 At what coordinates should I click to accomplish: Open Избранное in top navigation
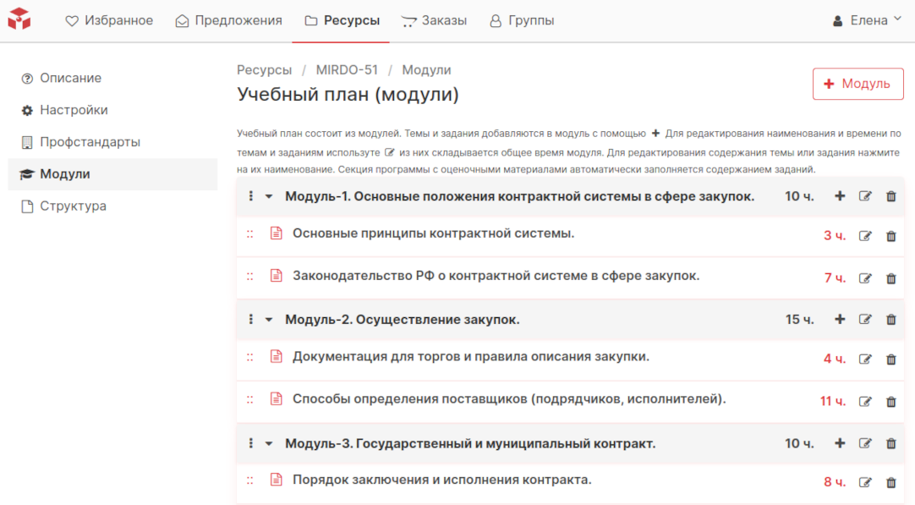[109, 20]
